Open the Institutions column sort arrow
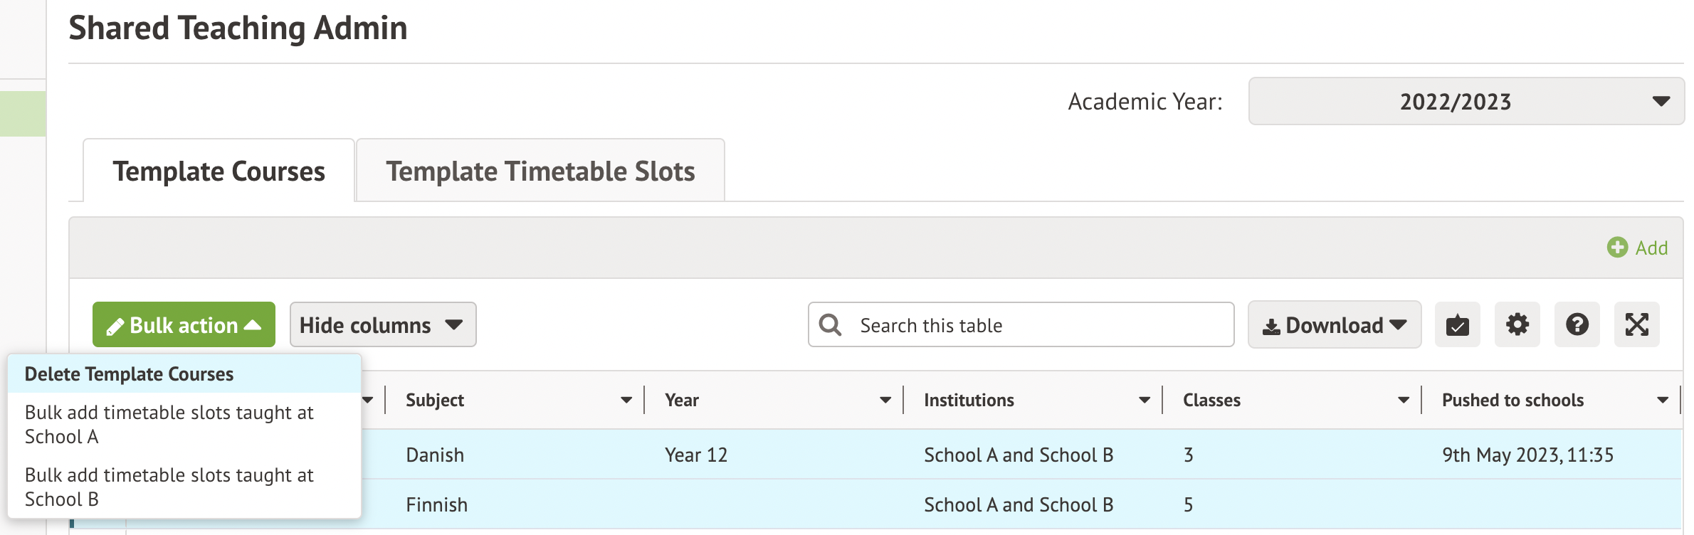The height and width of the screenshot is (535, 1694). 1145,401
